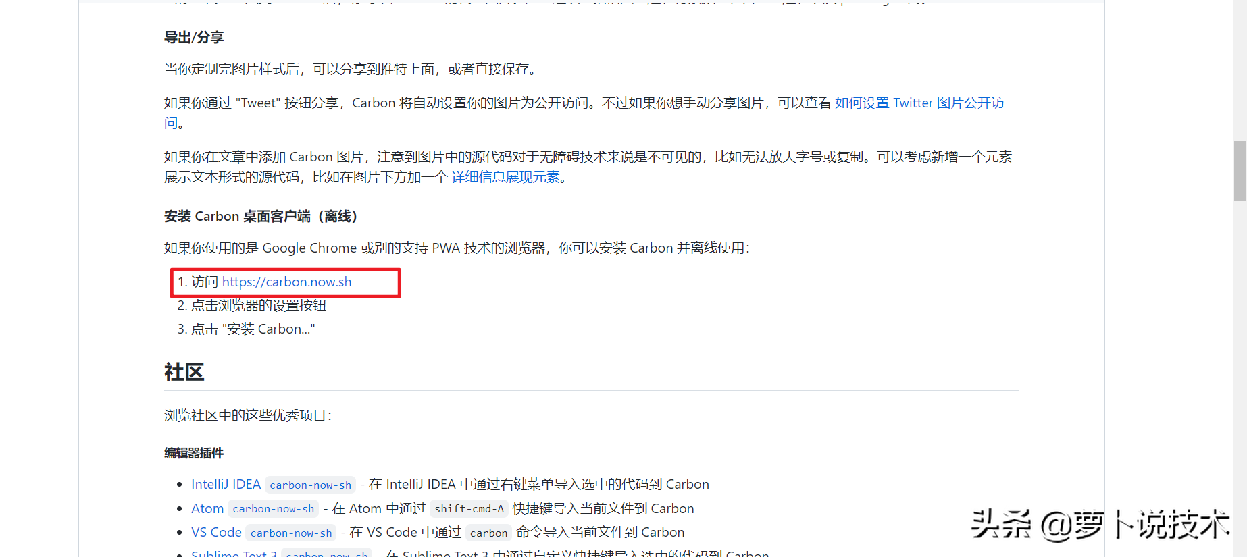Open the '如何设置 Twitter 图片公开访问' link

(919, 103)
